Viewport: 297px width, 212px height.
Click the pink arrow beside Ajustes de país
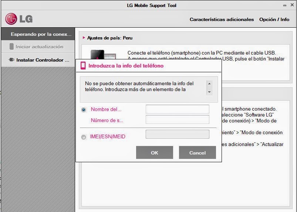pyautogui.click(x=84, y=38)
